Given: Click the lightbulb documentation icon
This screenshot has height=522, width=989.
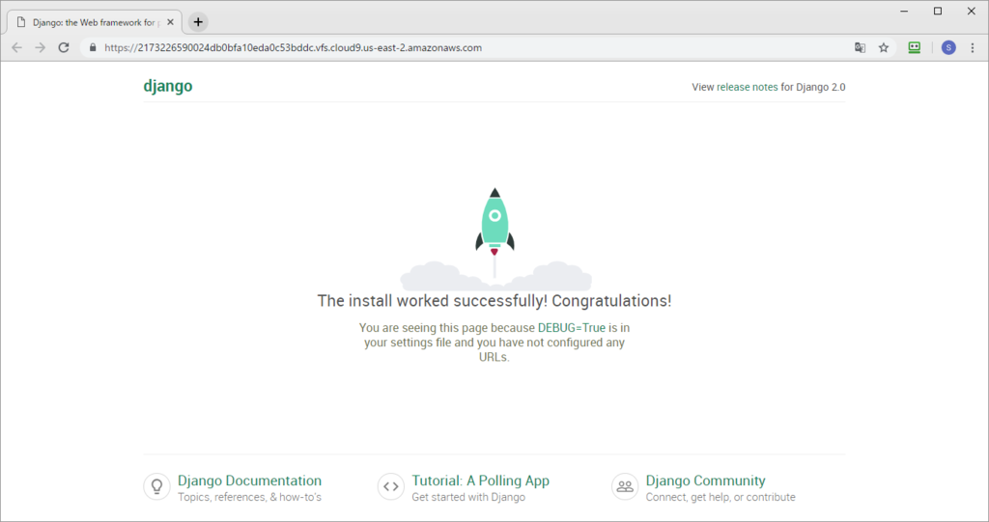Looking at the screenshot, I should point(157,486).
